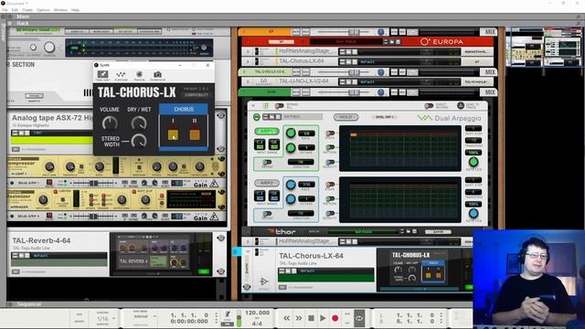Click the 4/4 time signature field
Screen dimensions: 585x329
point(257,323)
